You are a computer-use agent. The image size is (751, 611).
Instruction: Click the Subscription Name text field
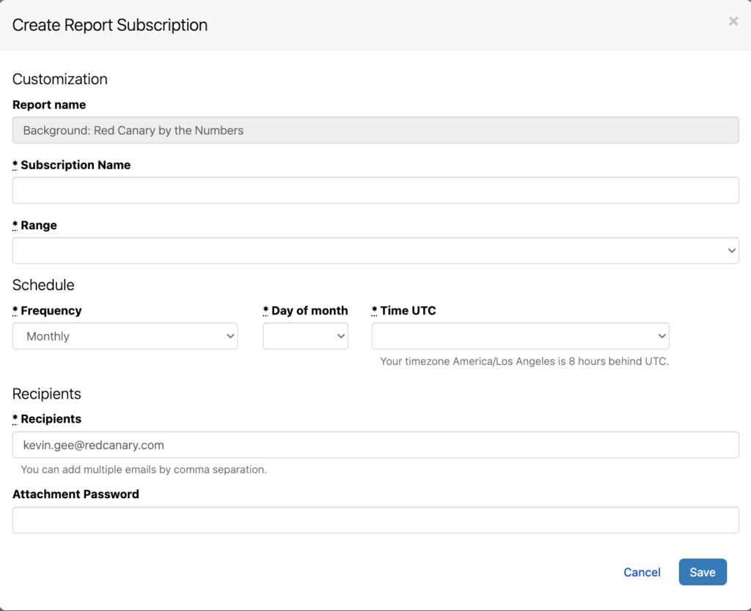[x=375, y=190]
